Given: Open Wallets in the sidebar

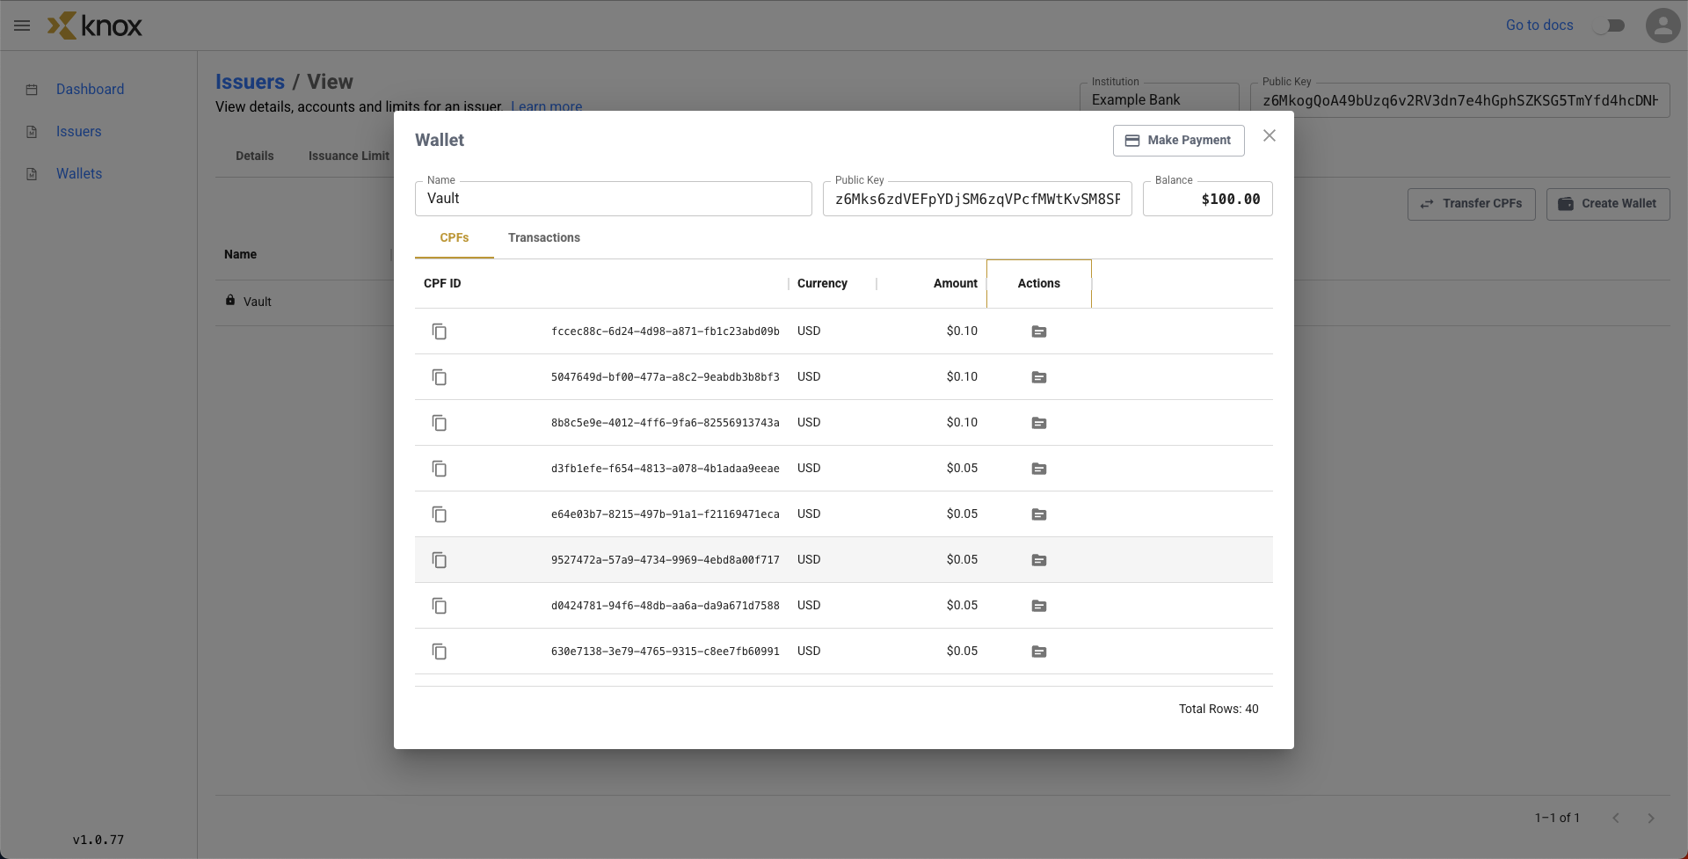Looking at the screenshot, I should point(79,173).
